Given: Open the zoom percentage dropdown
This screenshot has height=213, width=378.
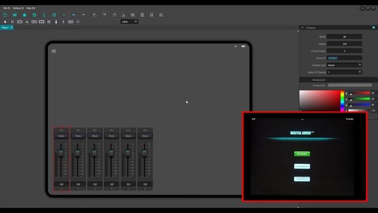Looking at the screenshot, I should 129,22.
